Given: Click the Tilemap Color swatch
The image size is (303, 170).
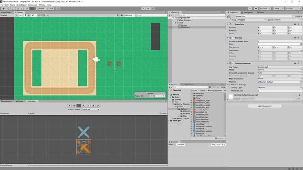Looking at the screenshot, I should pos(279,44).
